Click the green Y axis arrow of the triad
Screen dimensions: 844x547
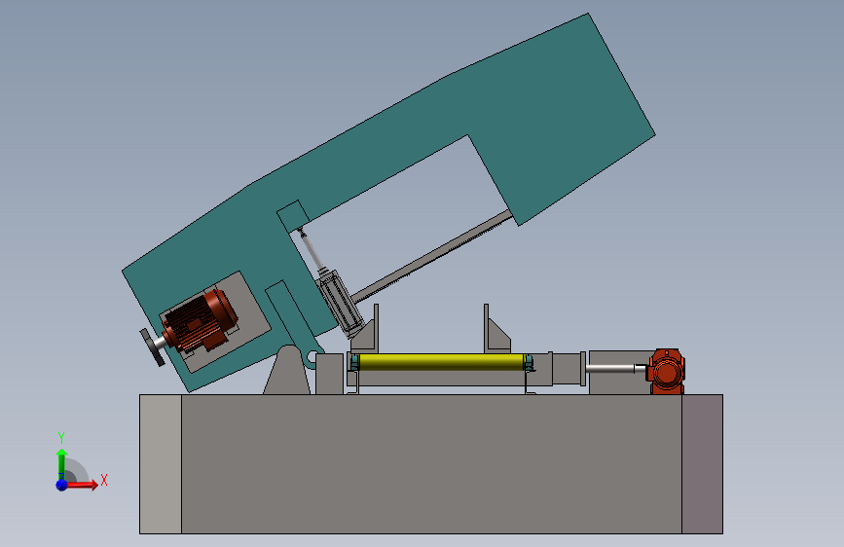[x=62, y=463]
